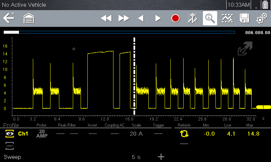Toggle Coupling AC for Ch1
This screenshot has width=271, height=162.
[x=114, y=134]
